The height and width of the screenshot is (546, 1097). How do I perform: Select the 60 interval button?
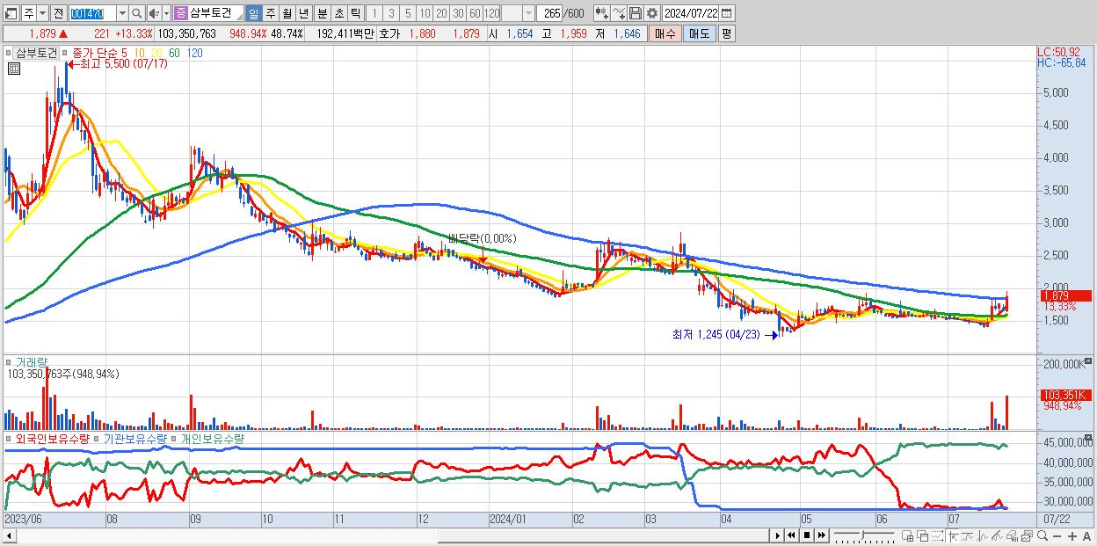click(475, 14)
